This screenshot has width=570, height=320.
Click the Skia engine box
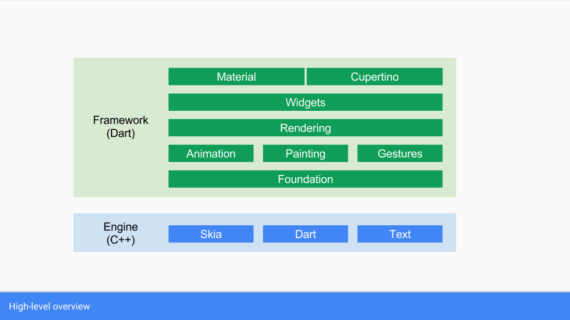click(211, 234)
